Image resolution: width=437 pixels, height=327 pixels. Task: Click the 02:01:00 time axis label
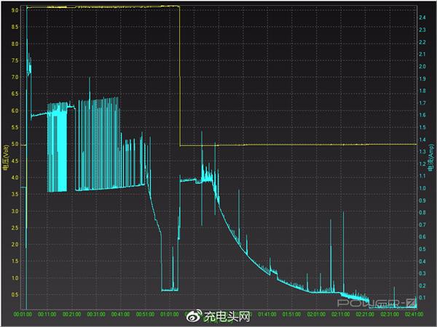(x=316, y=315)
